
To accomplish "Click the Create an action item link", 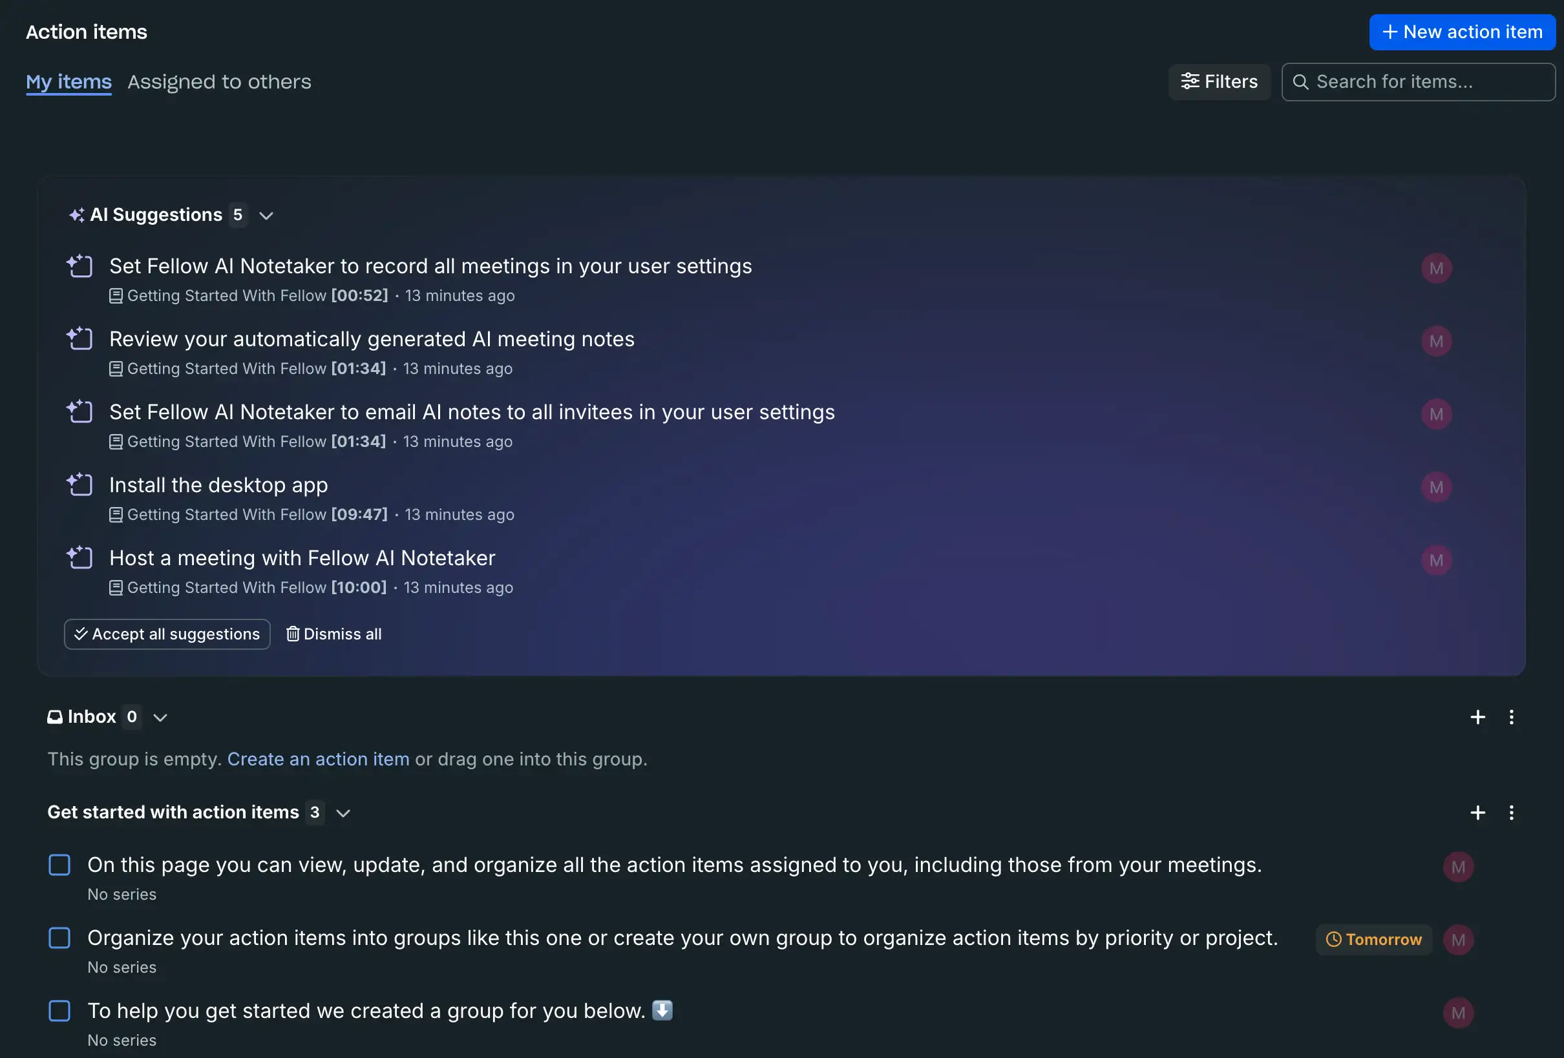I will (x=319, y=760).
